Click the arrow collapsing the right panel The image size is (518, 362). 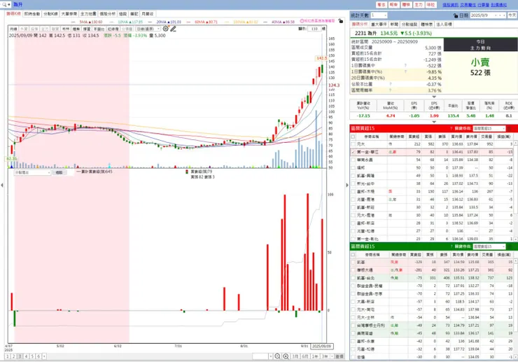347,185
